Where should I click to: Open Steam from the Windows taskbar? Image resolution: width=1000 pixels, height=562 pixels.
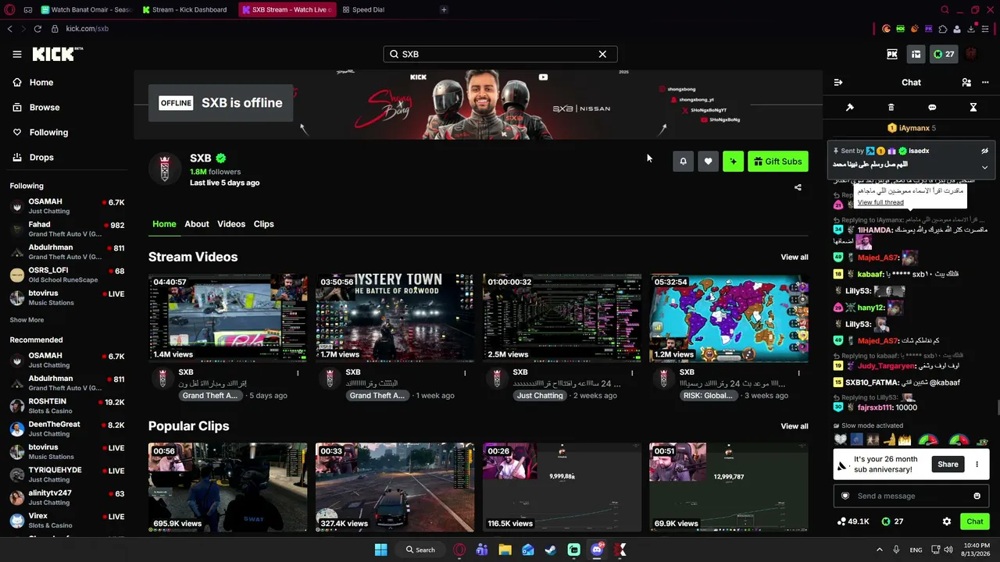(551, 550)
